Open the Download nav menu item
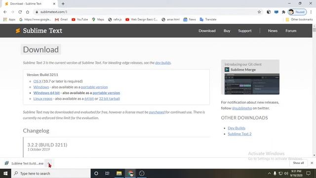The image size is (316, 178). coord(207,31)
